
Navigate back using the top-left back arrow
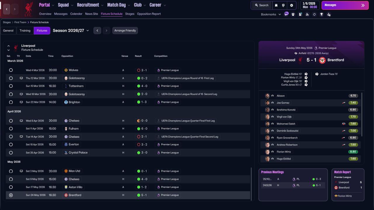coord(6,9)
